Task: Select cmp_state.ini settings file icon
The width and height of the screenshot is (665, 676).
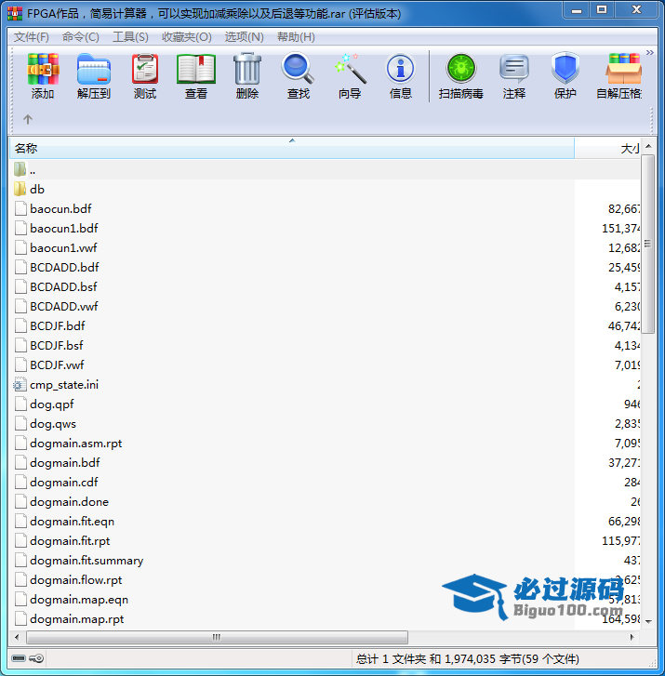Action: 20,384
